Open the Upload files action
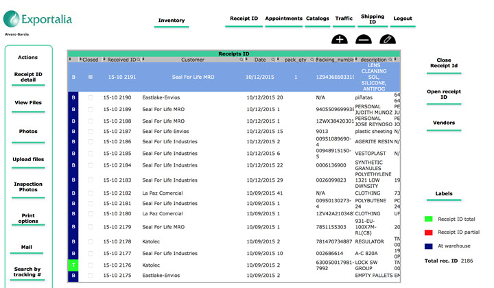 click(x=28, y=159)
